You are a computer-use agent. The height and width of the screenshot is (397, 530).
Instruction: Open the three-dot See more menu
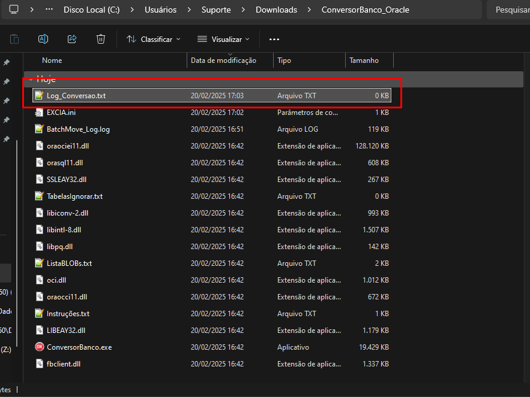click(274, 39)
